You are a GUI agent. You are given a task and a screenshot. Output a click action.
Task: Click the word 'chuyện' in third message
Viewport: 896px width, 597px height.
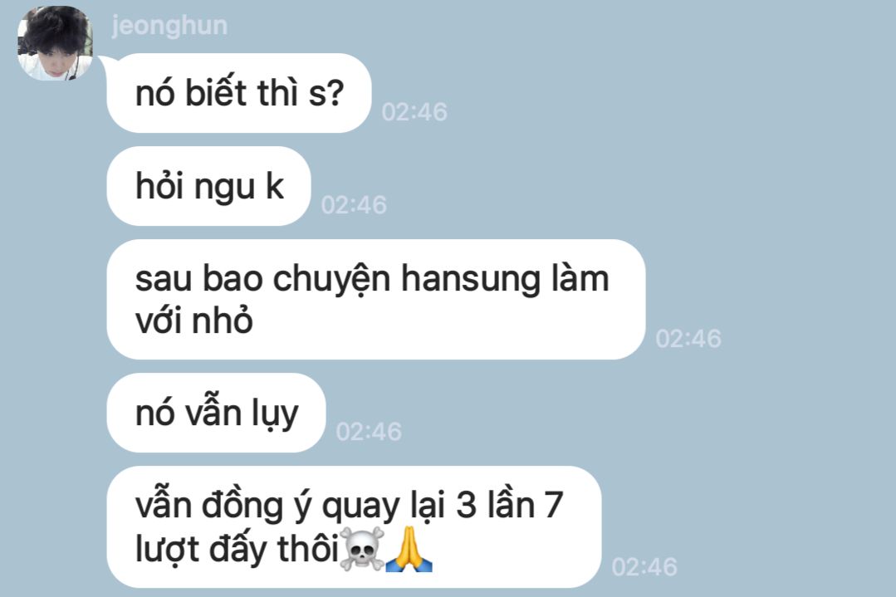[x=331, y=280]
